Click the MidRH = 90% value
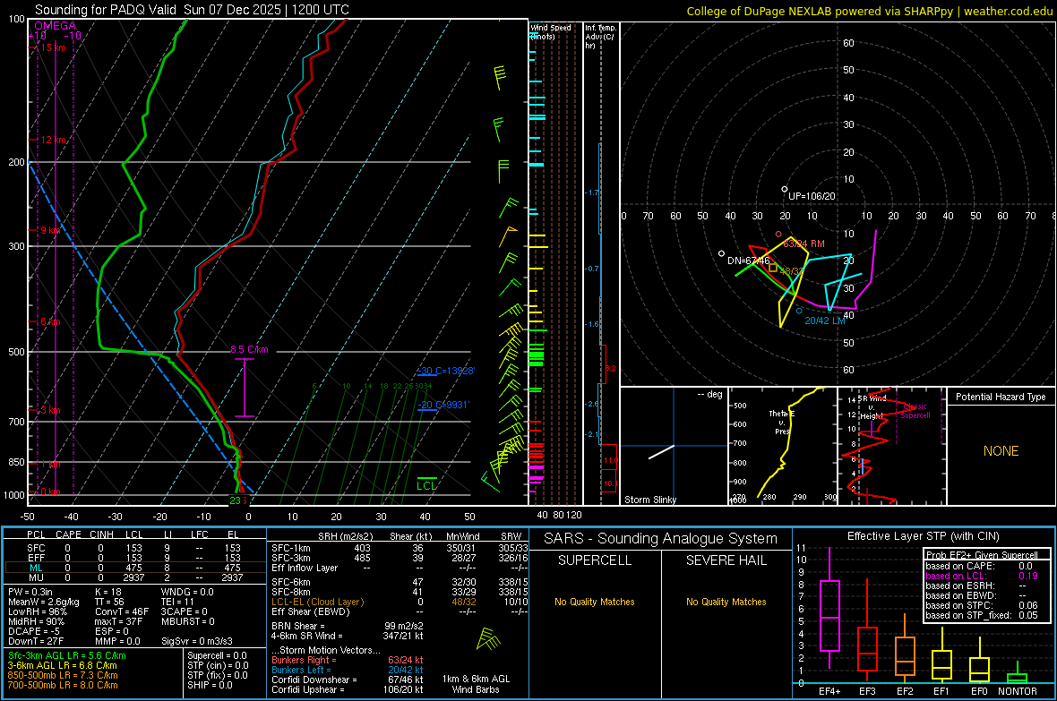The width and height of the screenshot is (1057, 701). [37, 621]
